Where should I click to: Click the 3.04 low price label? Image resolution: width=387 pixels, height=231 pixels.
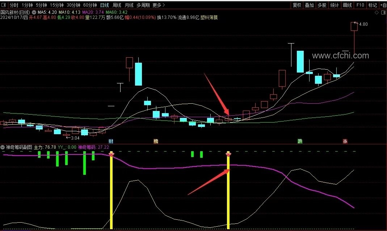pyautogui.click(x=75, y=138)
